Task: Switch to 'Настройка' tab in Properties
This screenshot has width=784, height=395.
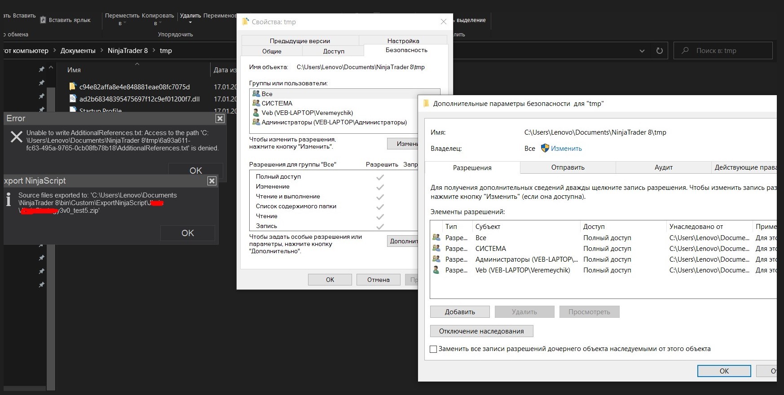Action: point(403,41)
